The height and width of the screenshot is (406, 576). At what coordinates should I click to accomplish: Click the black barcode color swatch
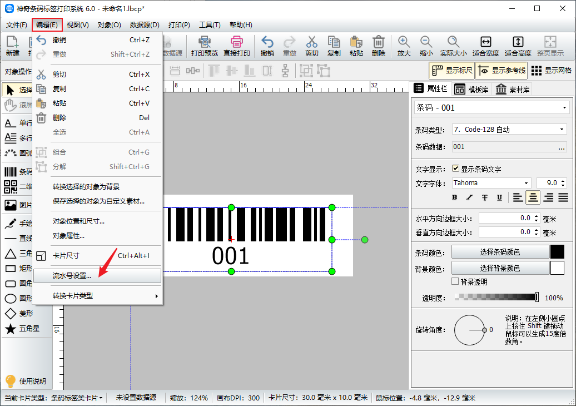557,252
